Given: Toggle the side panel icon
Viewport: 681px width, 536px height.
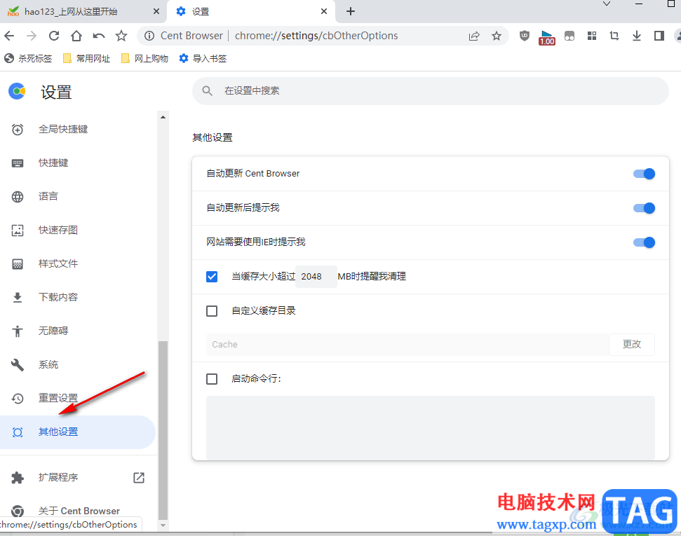Looking at the screenshot, I should click(x=659, y=36).
